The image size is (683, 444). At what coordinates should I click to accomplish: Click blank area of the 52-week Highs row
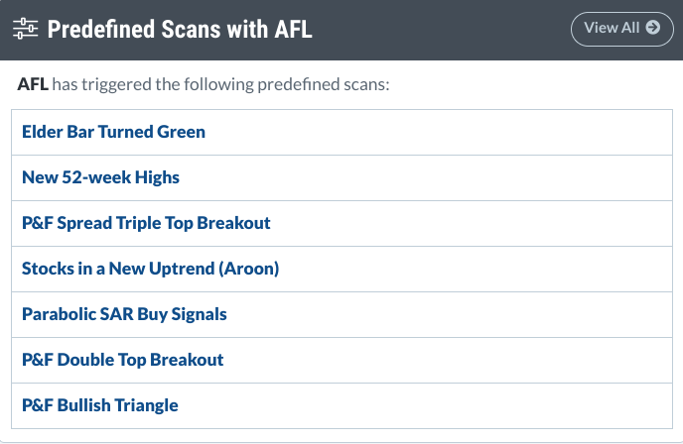447,177
